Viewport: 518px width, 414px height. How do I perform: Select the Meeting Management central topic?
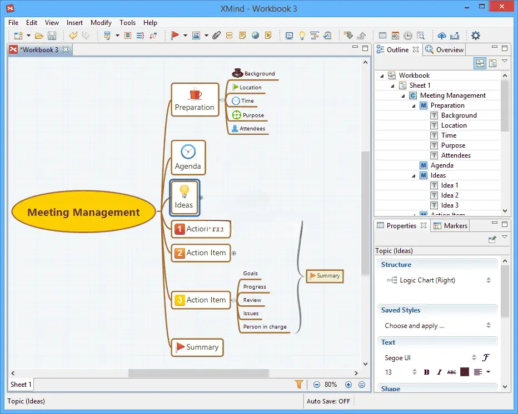[x=83, y=212]
